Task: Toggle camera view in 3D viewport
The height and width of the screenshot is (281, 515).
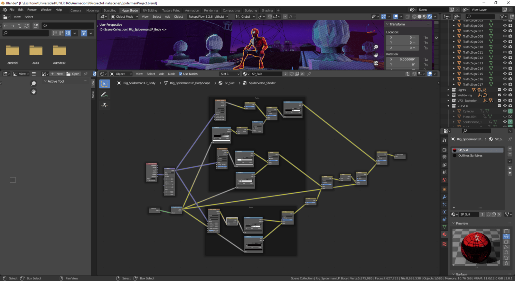Action: (376, 63)
